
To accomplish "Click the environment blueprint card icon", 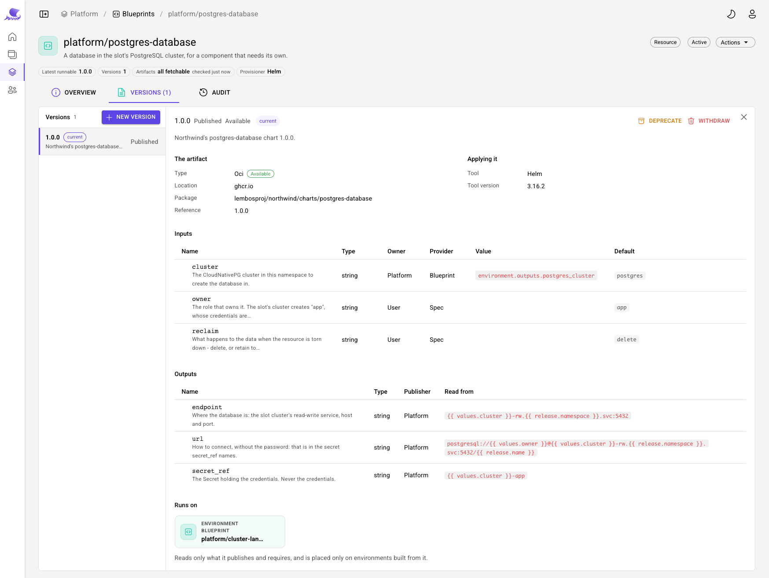I will [x=188, y=532].
